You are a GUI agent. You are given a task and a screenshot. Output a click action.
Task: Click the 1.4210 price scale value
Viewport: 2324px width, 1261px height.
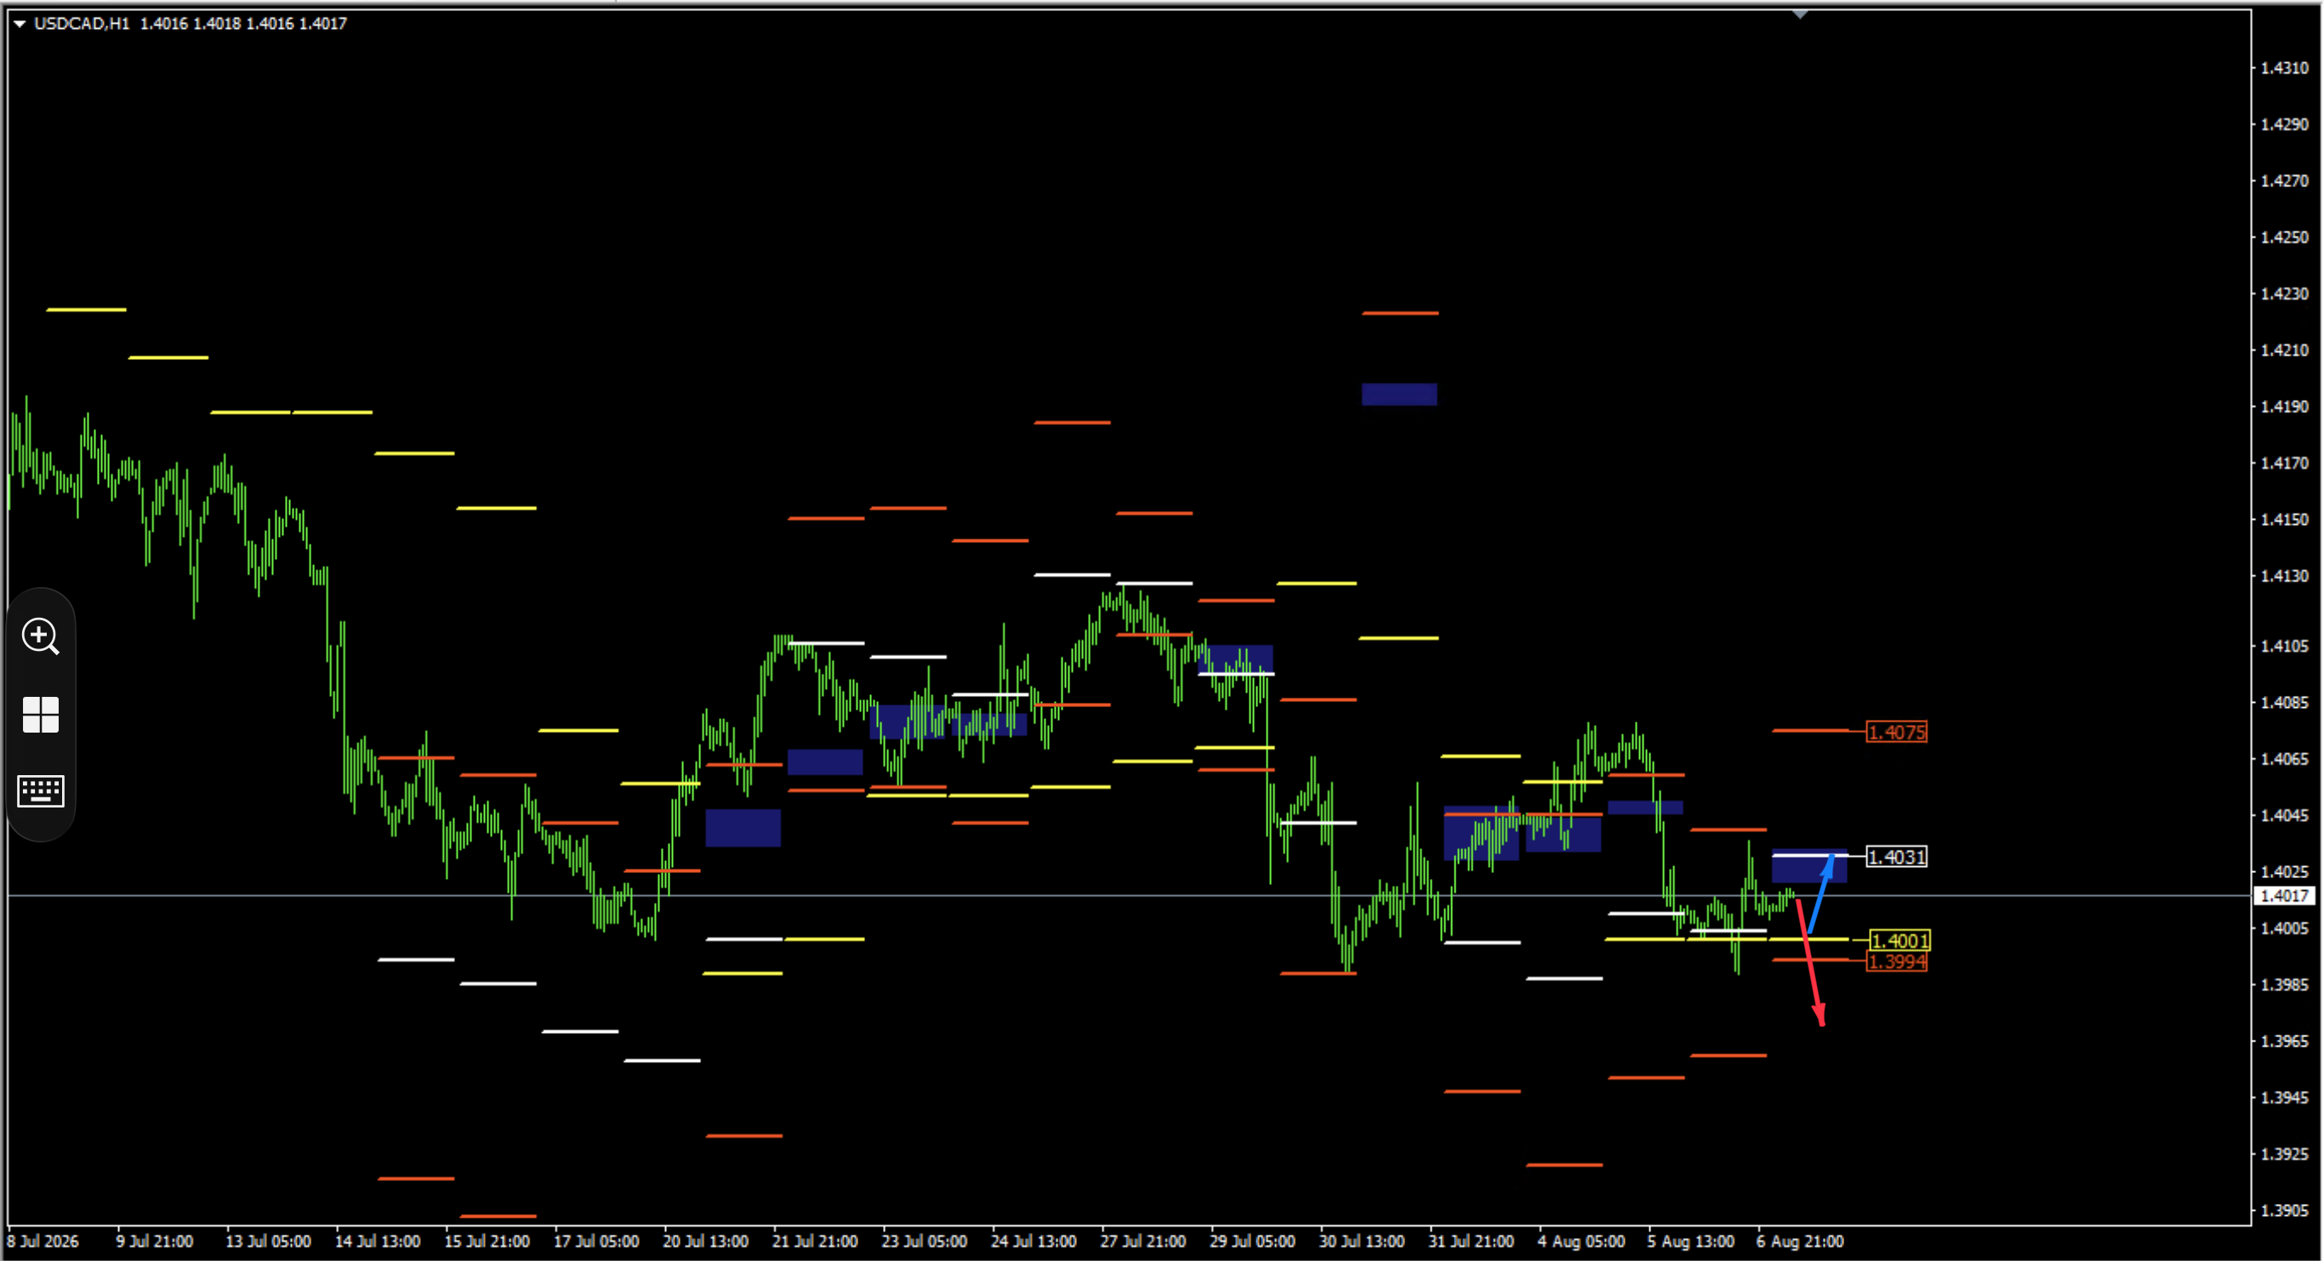2284,351
